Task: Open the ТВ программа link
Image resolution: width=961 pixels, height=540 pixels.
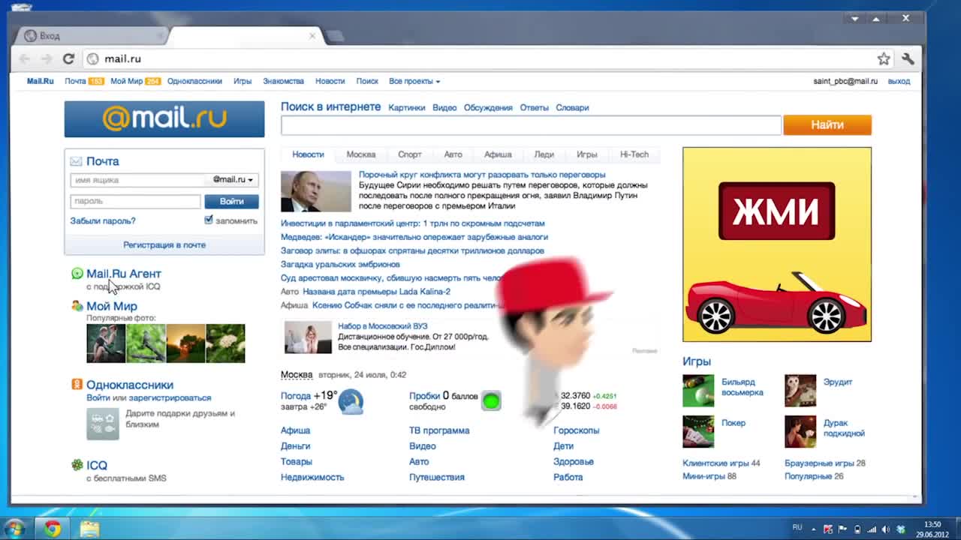Action: coord(439,430)
